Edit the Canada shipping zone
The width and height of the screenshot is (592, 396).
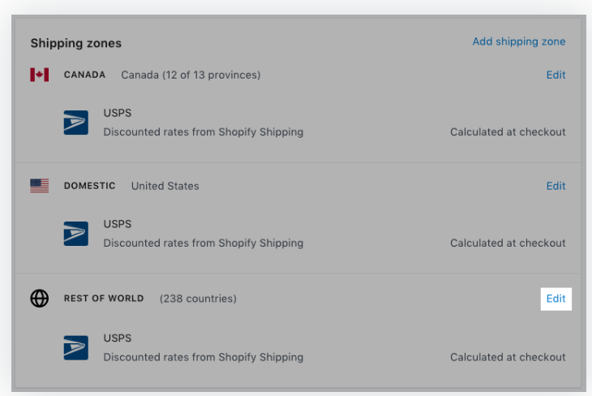coord(556,75)
